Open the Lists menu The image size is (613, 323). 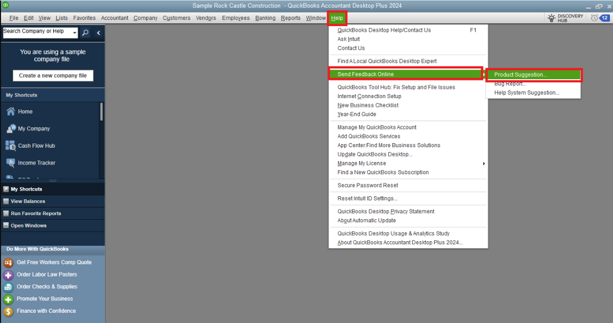(x=61, y=18)
